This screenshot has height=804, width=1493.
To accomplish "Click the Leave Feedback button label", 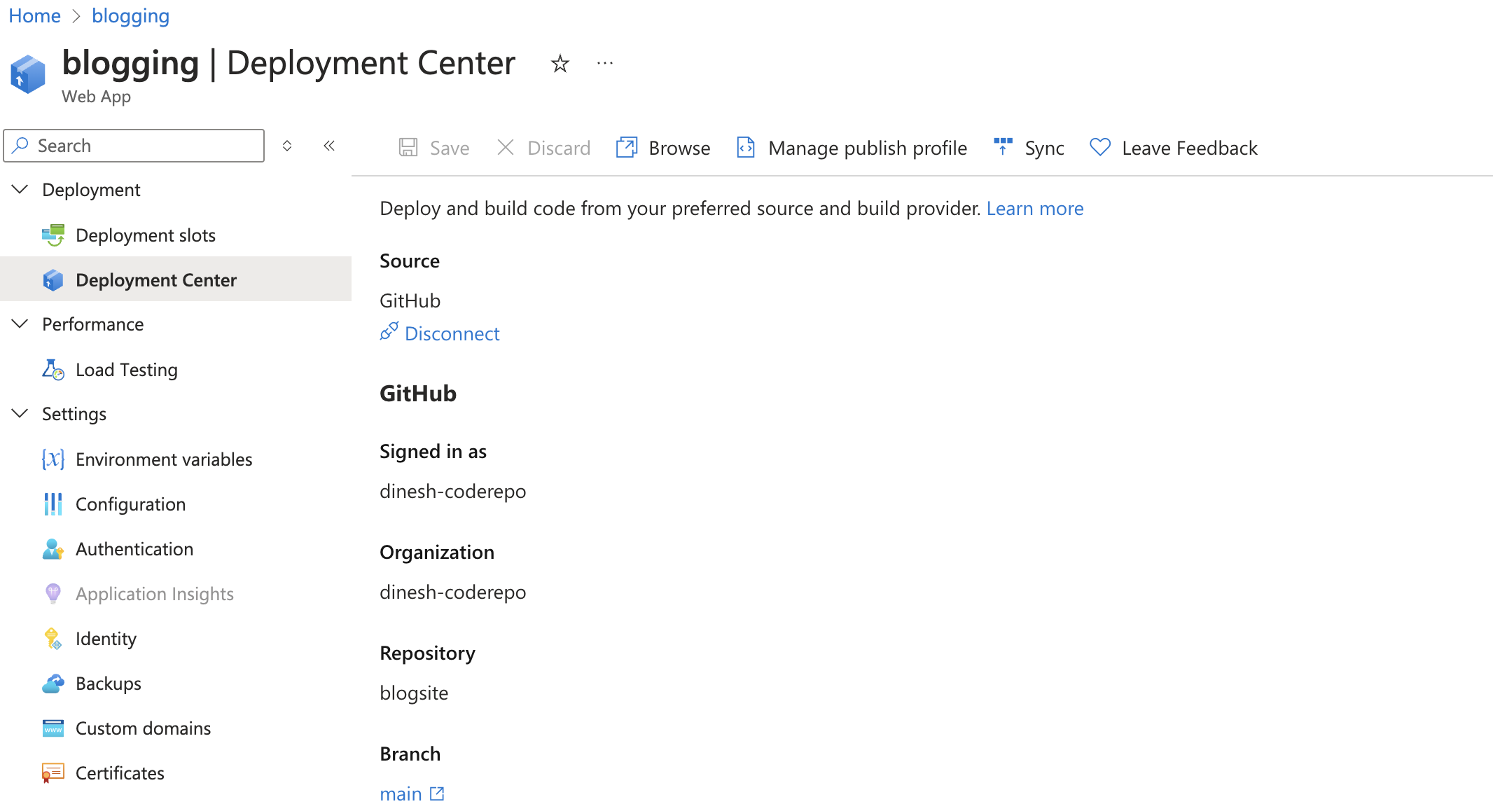I will coord(1189,148).
